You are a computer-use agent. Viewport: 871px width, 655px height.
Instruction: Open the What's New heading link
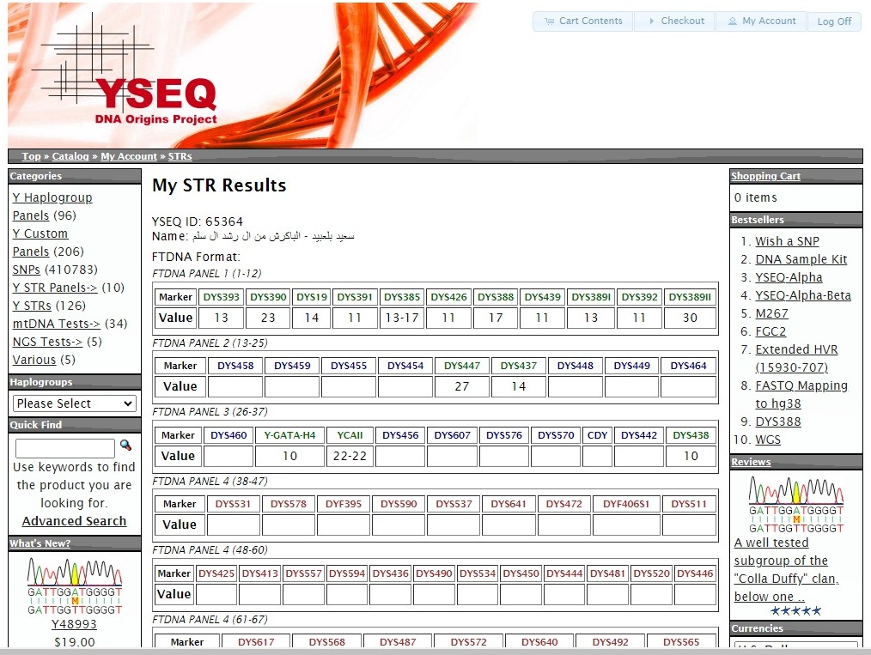[40, 543]
